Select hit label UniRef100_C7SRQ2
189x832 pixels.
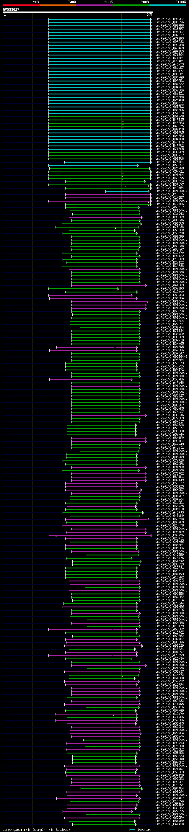click(170, 474)
